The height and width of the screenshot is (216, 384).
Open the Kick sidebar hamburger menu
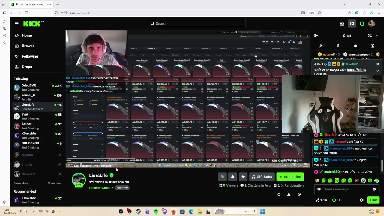coord(17,24)
